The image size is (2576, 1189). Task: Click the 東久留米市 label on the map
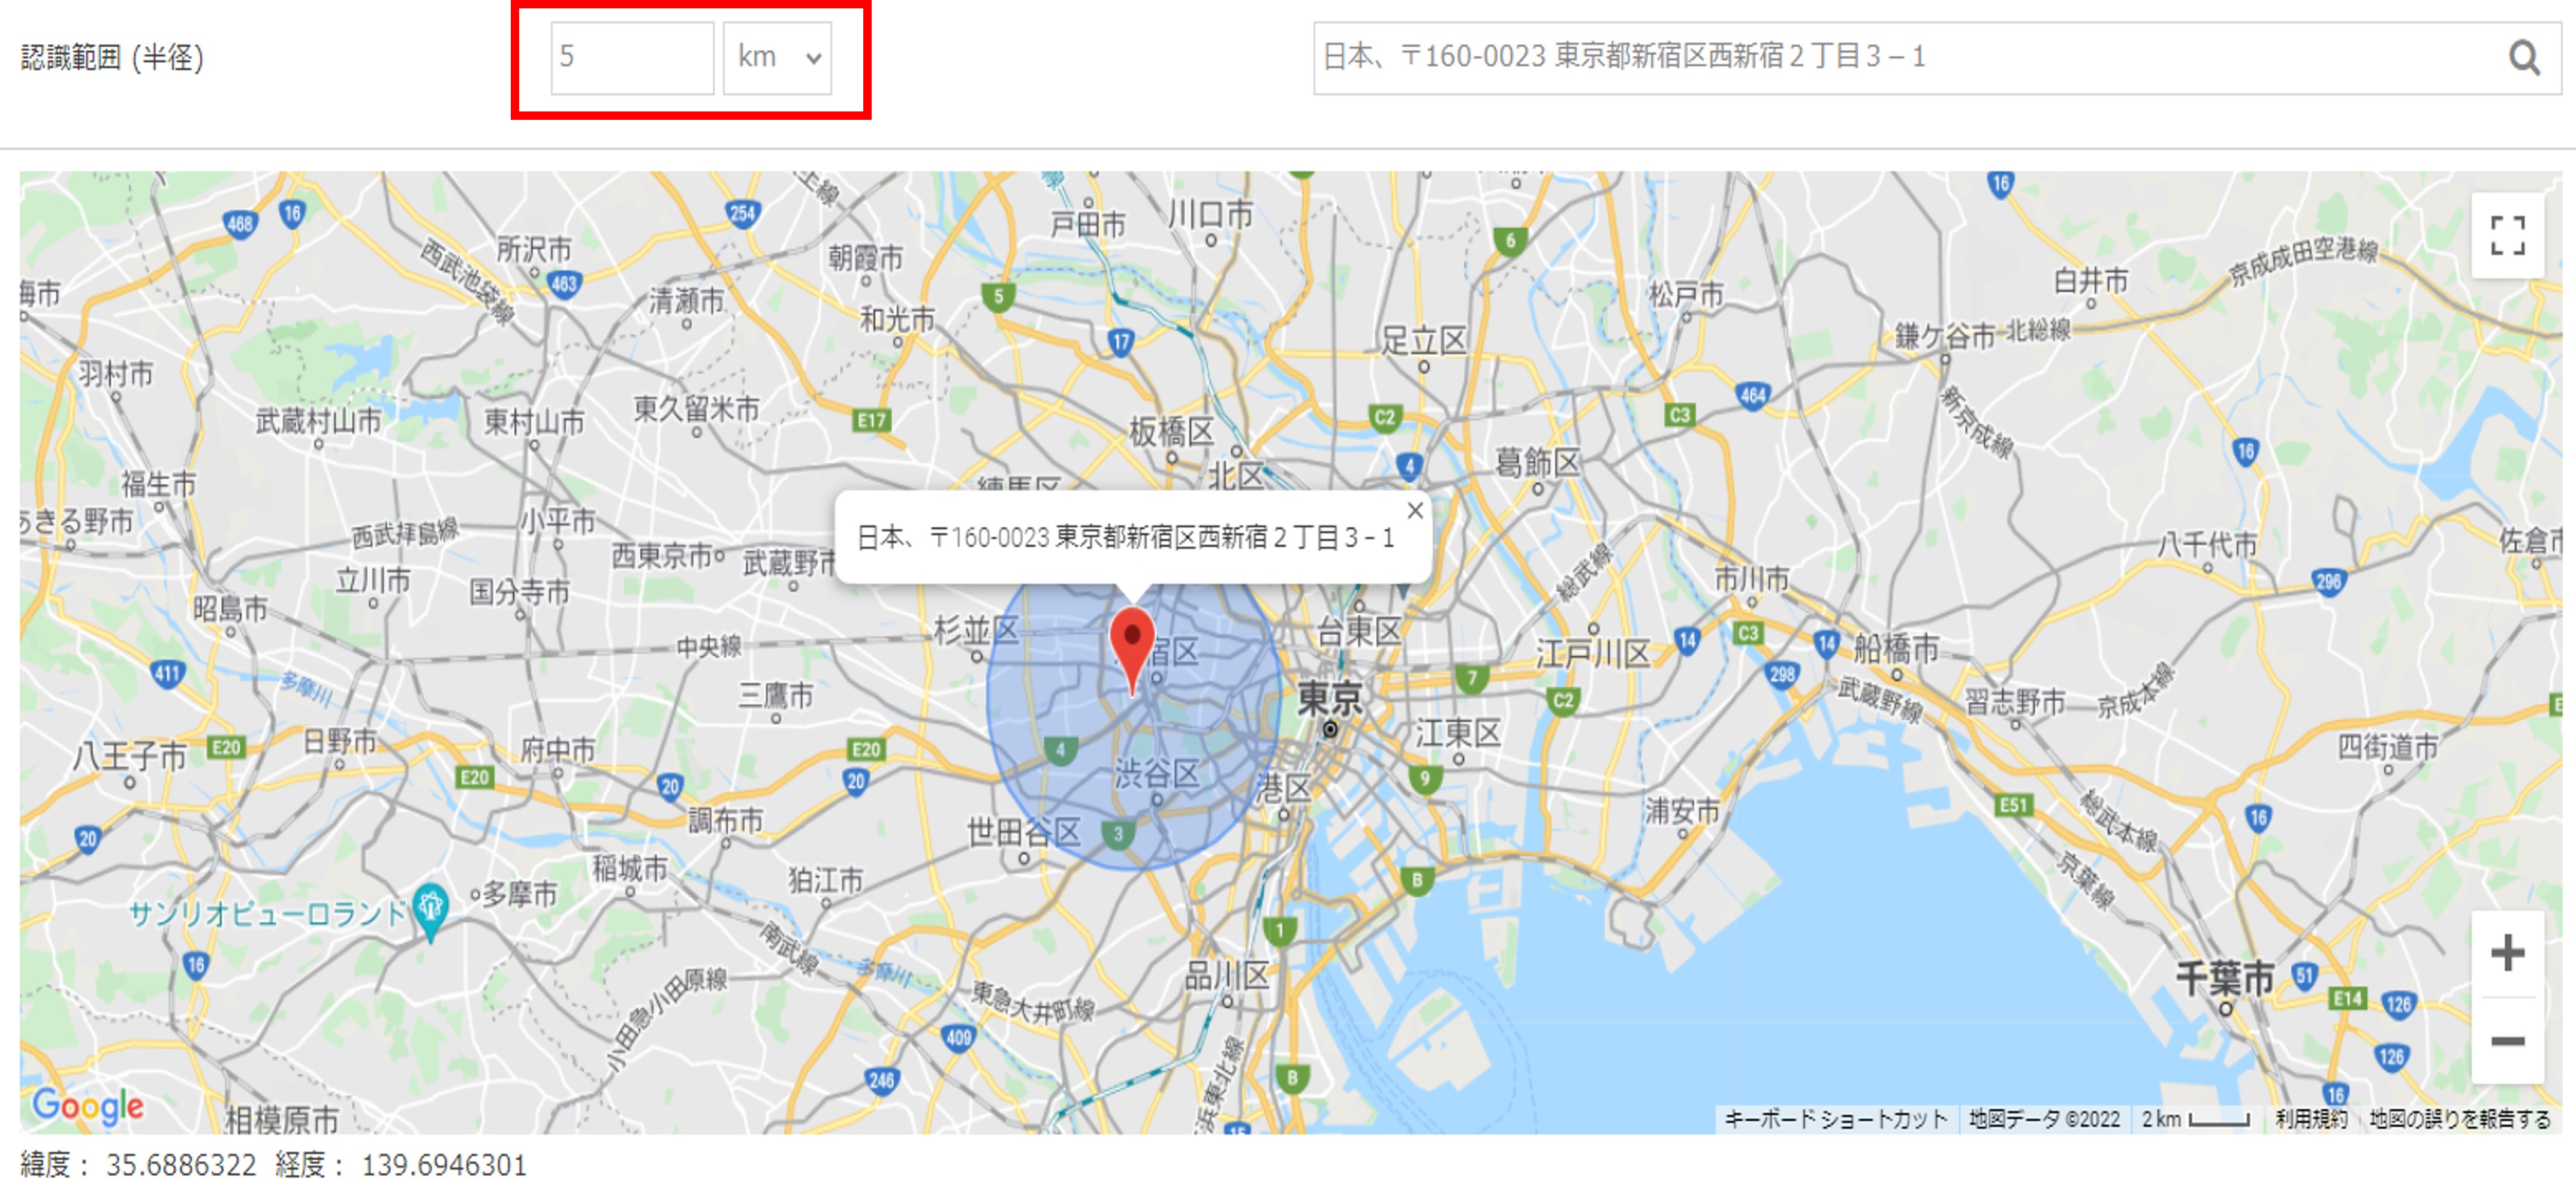tap(697, 409)
